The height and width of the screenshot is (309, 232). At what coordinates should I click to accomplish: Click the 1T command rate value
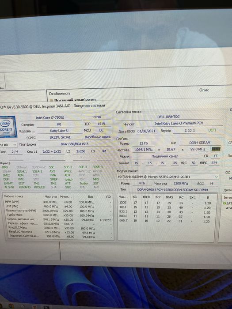pos(216,156)
